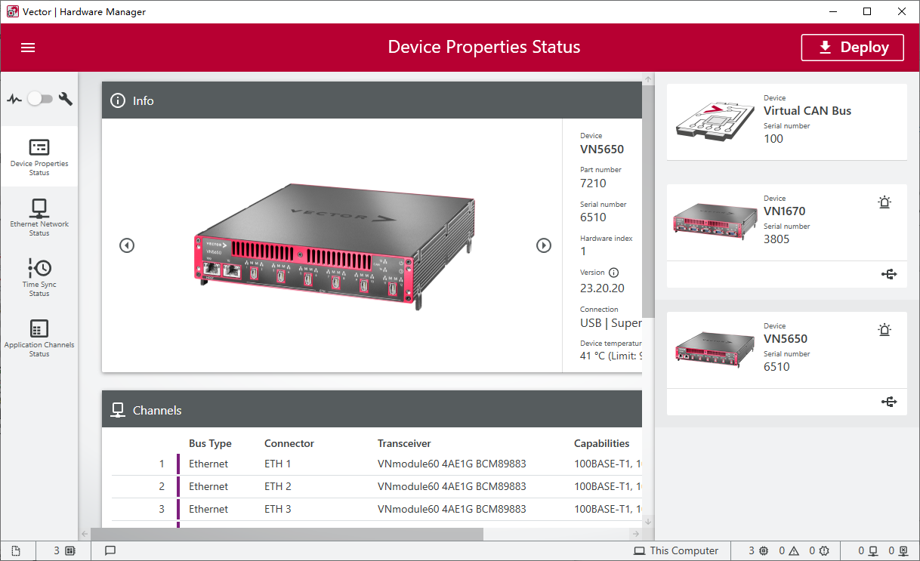Screen dimensions: 920x561
Task: Click the USB connection icon on VN1670 card
Action: (x=889, y=274)
